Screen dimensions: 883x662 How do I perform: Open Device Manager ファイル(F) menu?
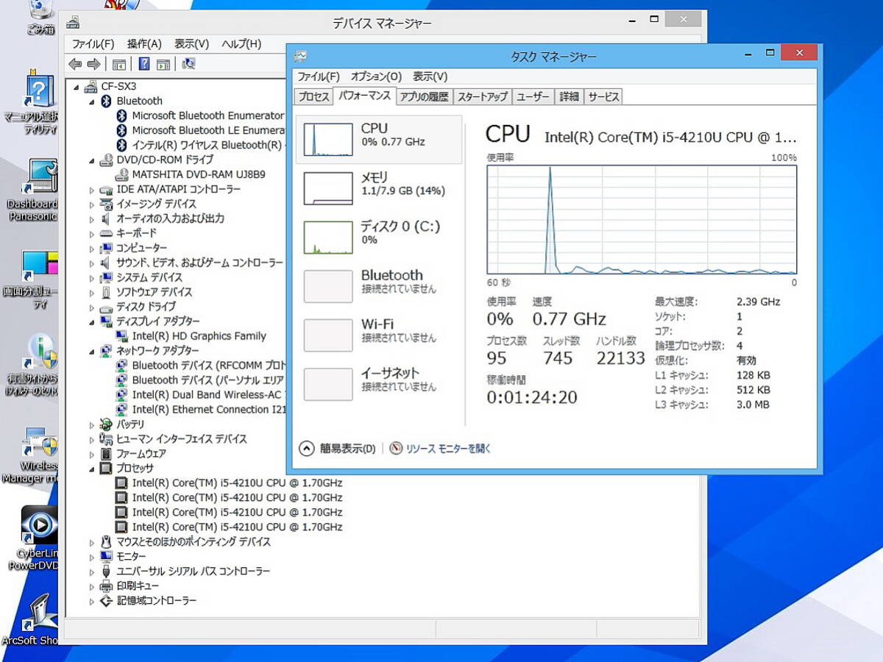click(93, 44)
